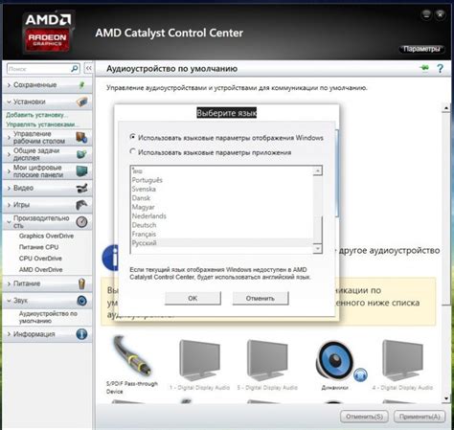Select 4 - Digital Display Audio monitor

click(403, 361)
